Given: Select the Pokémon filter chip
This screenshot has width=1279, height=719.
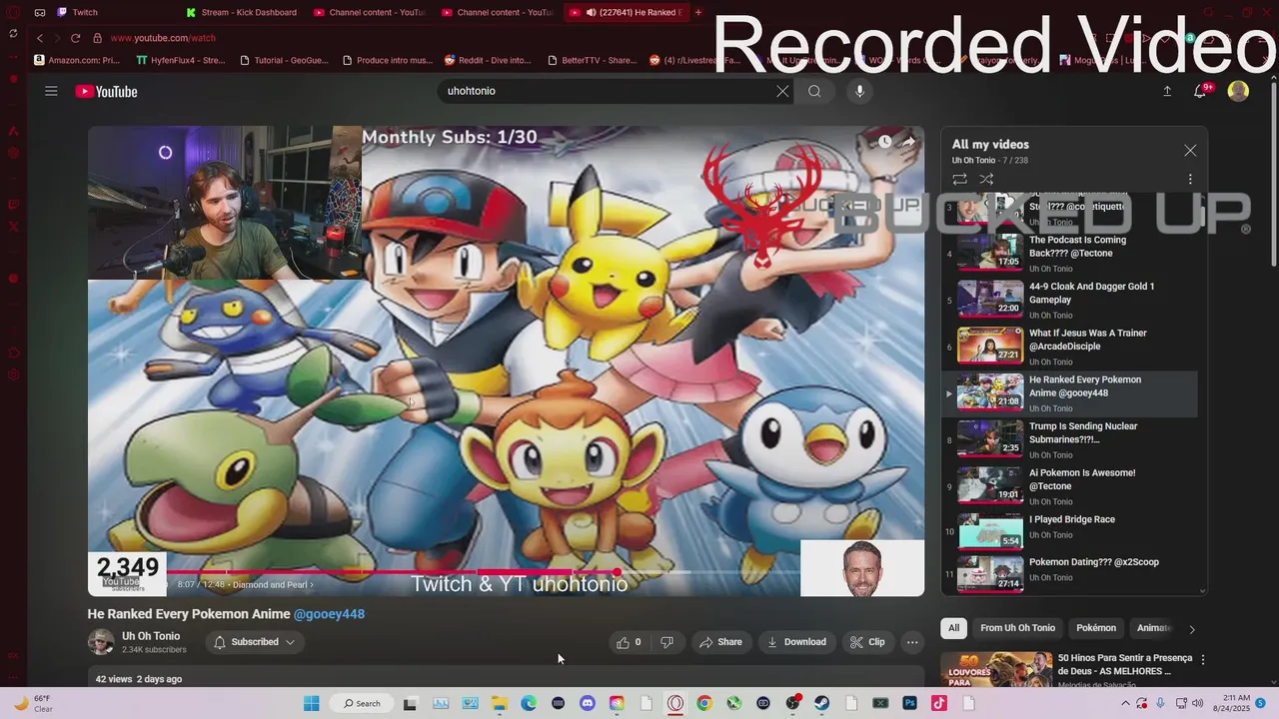Looking at the screenshot, I should click(1096, 628).
